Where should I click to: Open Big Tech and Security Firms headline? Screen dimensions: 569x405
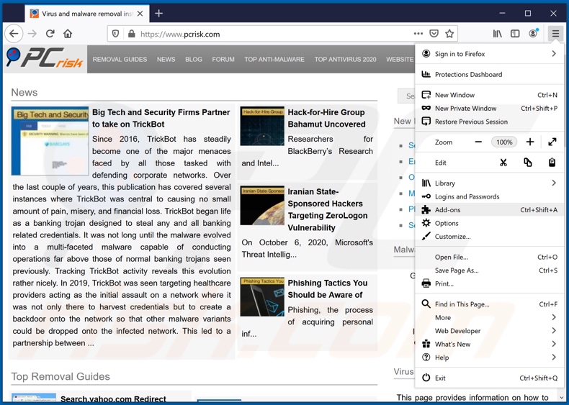161,118
